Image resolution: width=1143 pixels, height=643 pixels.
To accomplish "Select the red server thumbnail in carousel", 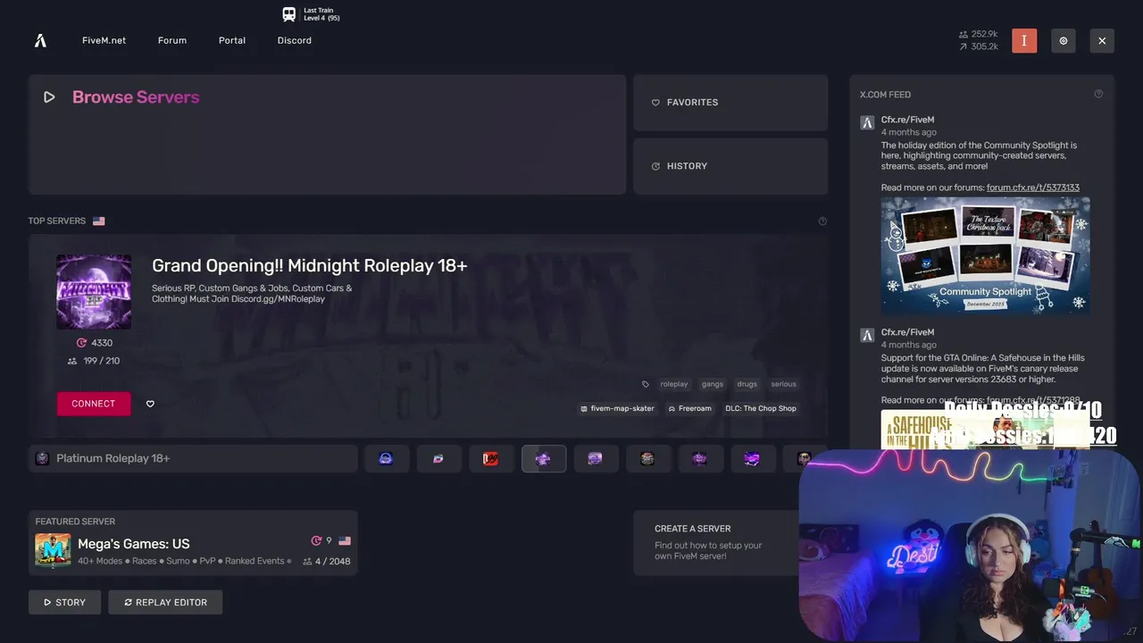I will 491,458.
